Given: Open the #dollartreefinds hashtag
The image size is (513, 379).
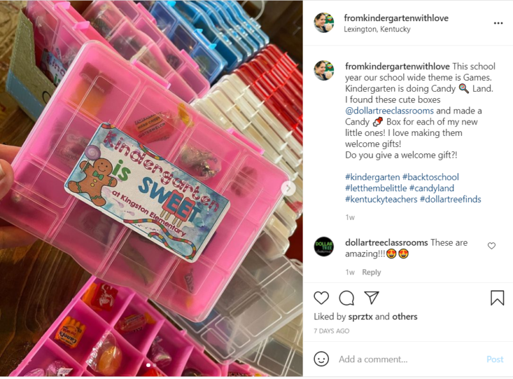Looking at the screenshot, I should tap(451, 199).
